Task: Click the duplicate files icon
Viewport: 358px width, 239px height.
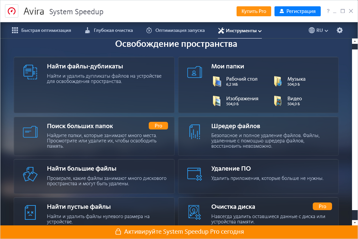Action: [x=30, y=72]
